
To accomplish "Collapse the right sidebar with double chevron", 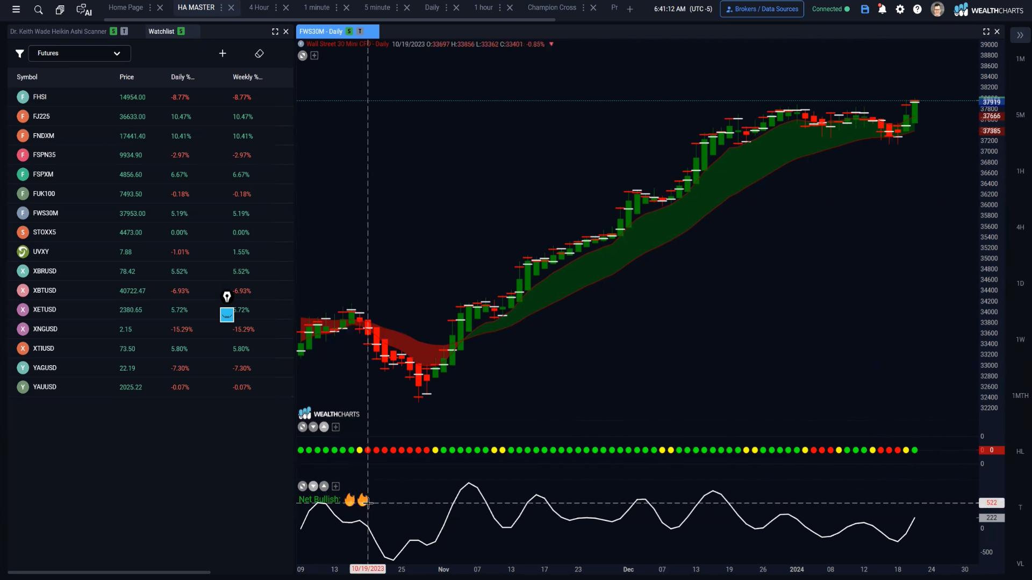I will [1020, 35].
